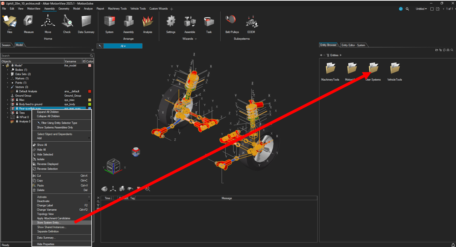Open the Files tool in ribbon
The width and height of the screenshot is (456, 247).
[10, 24]
